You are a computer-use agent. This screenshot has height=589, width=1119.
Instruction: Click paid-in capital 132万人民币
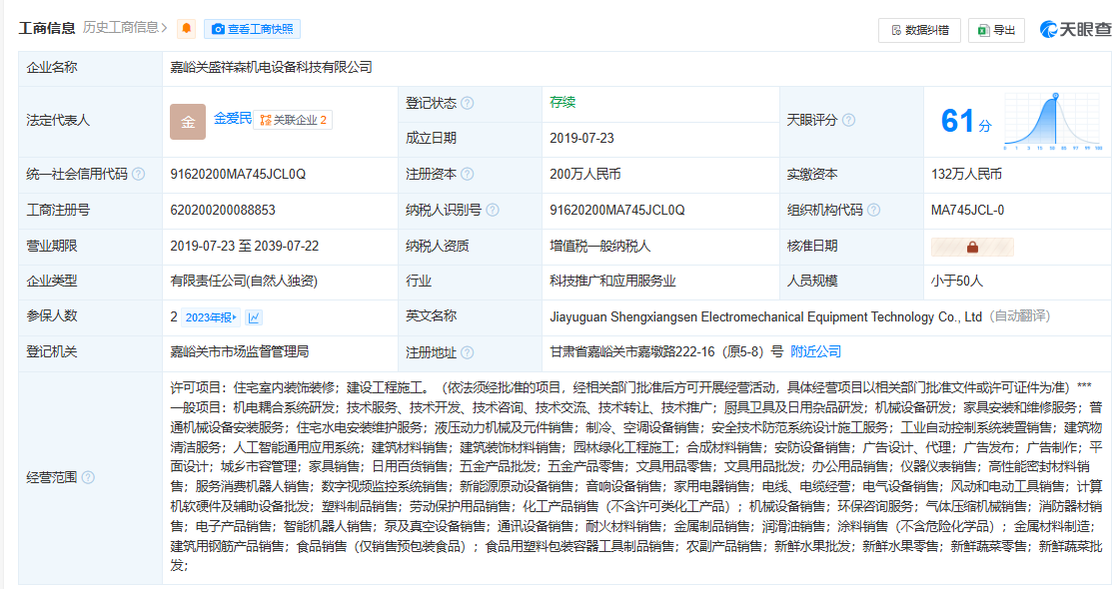click(966, 174)
